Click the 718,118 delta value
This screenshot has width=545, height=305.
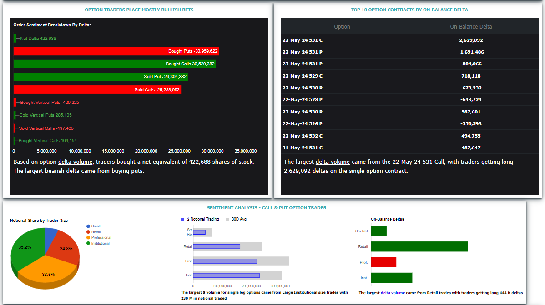[x=471, y=76]
